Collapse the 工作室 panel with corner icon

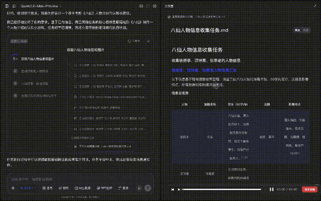[x=315, y=6]
